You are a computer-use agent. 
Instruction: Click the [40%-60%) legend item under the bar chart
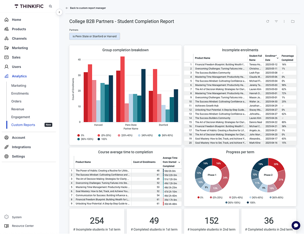(146, 135)
